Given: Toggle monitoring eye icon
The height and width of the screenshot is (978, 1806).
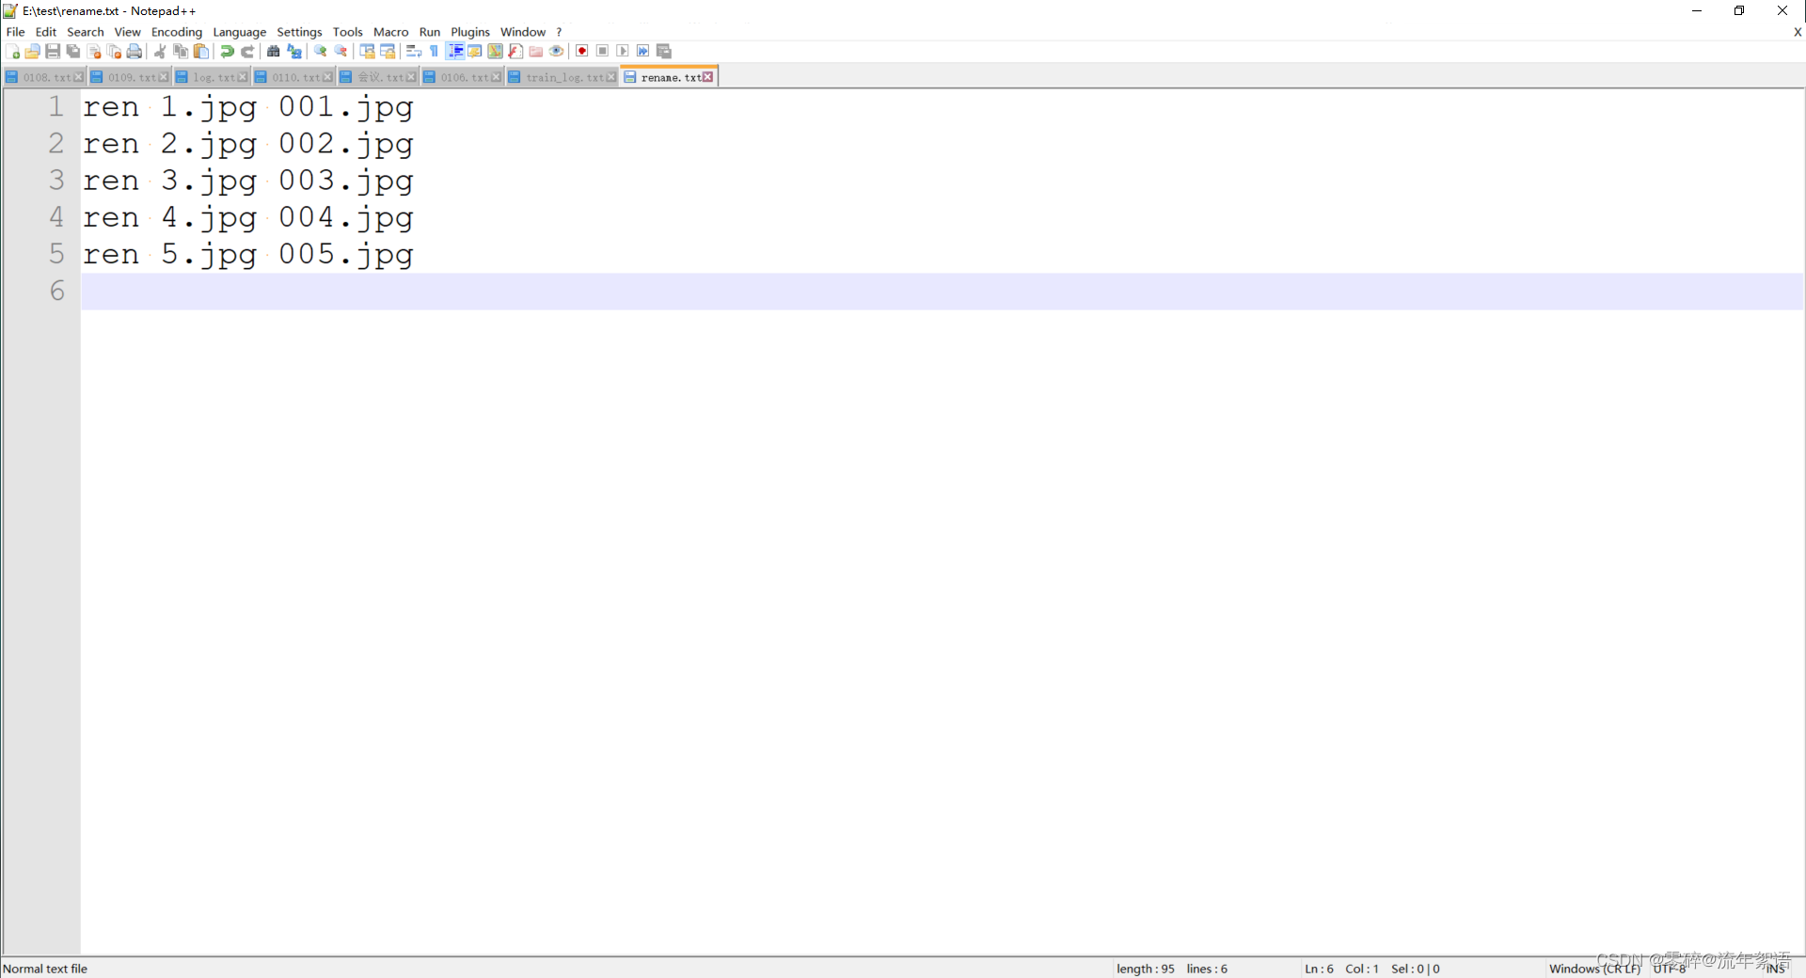Looking at the screenshot, I should tap(557, 52).
